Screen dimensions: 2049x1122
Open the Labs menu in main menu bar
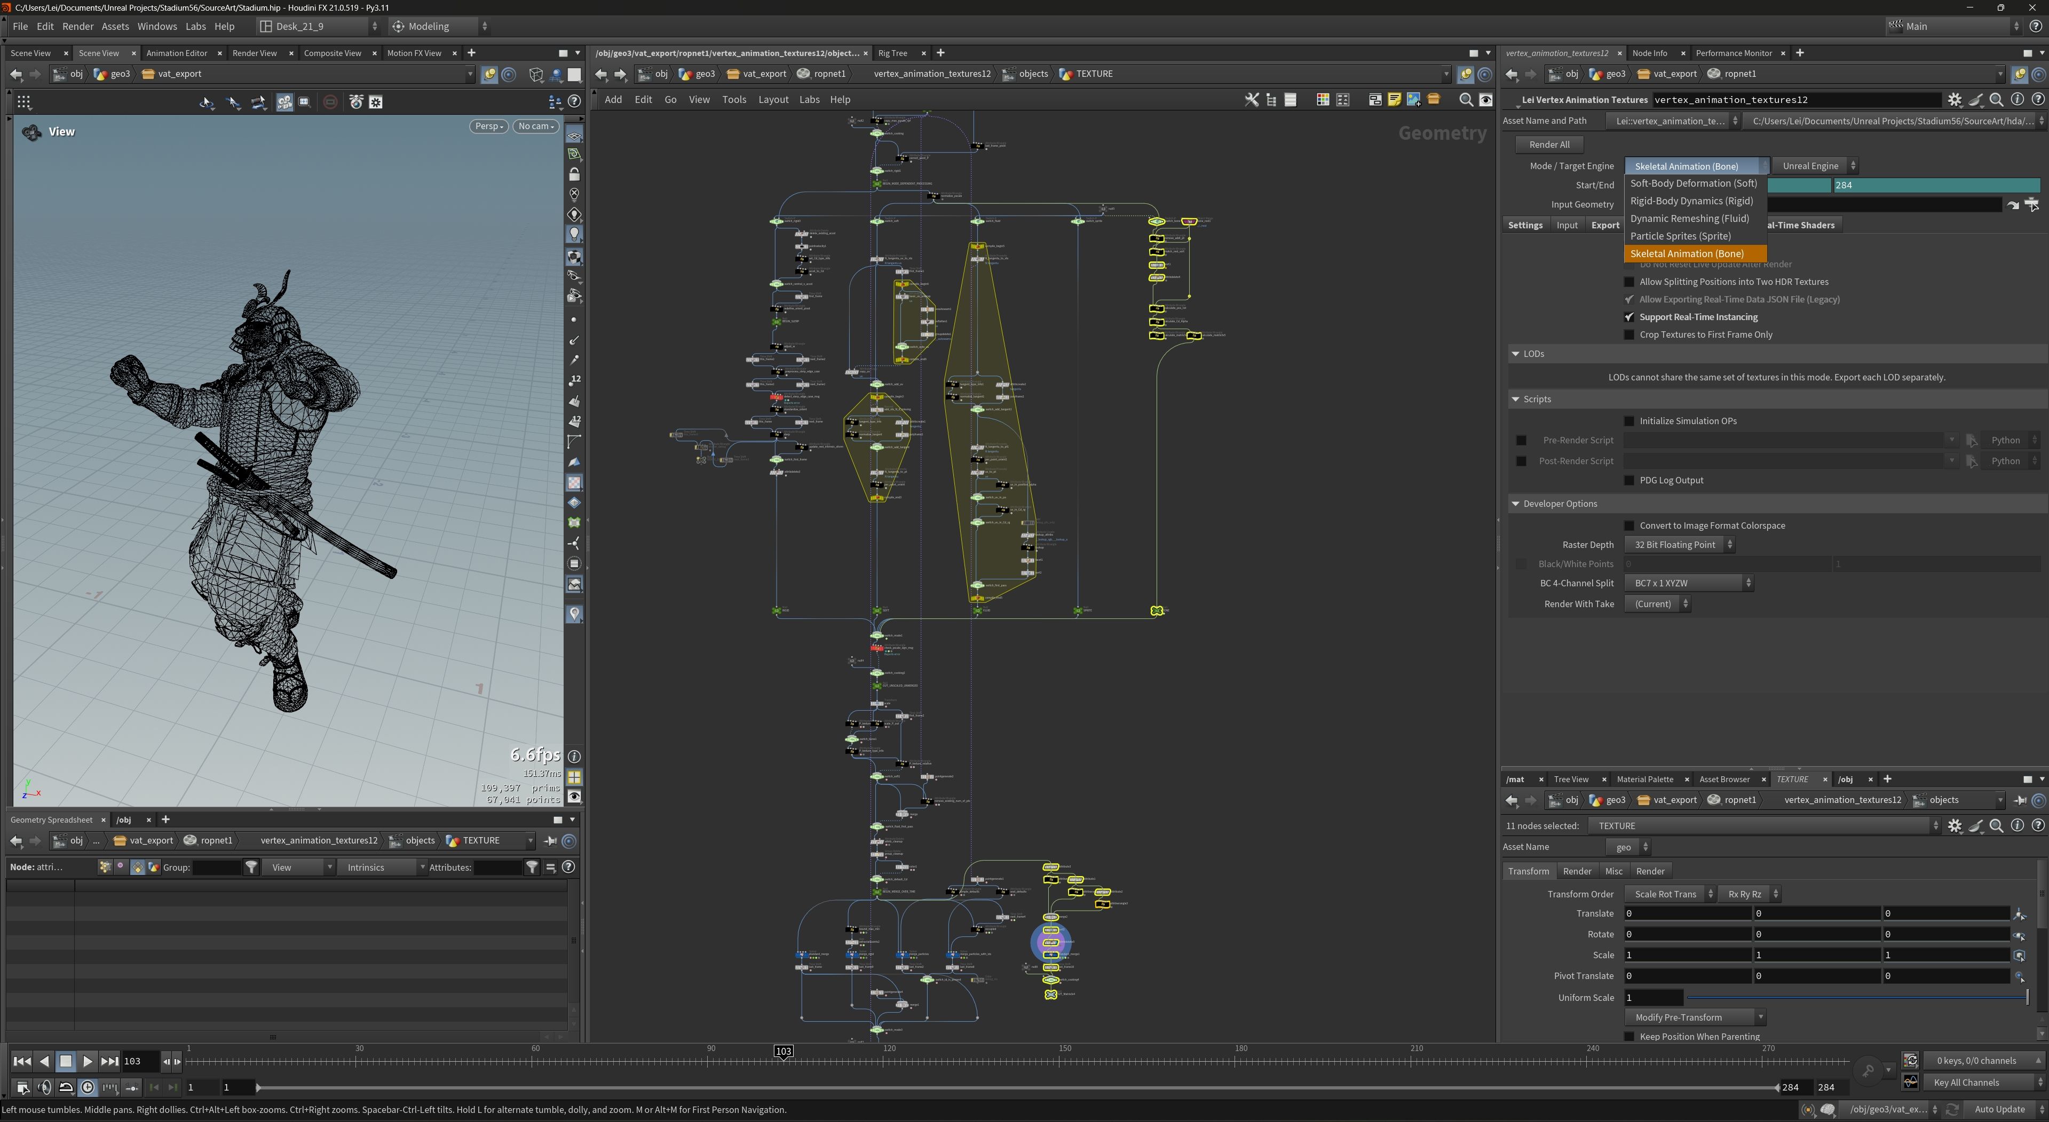196,26
